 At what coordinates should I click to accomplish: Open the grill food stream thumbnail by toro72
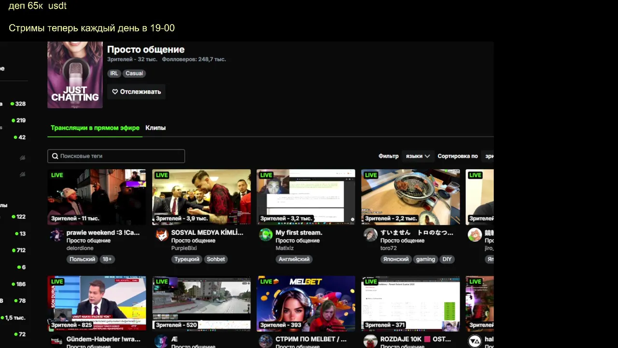click(410, 197)
